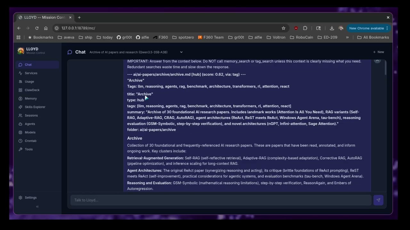410x230 pixels.
Task: Collapse the sidebar with double chevron
Action: point(37,207)
